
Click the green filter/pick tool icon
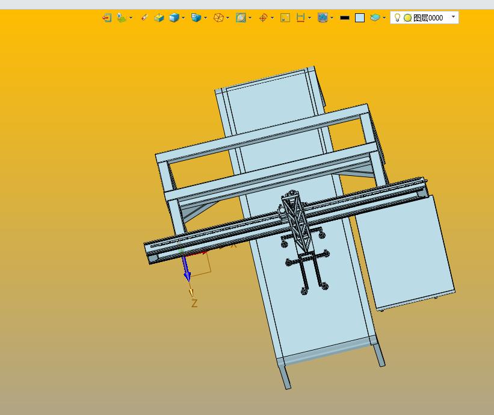click(x=122, y=17)
